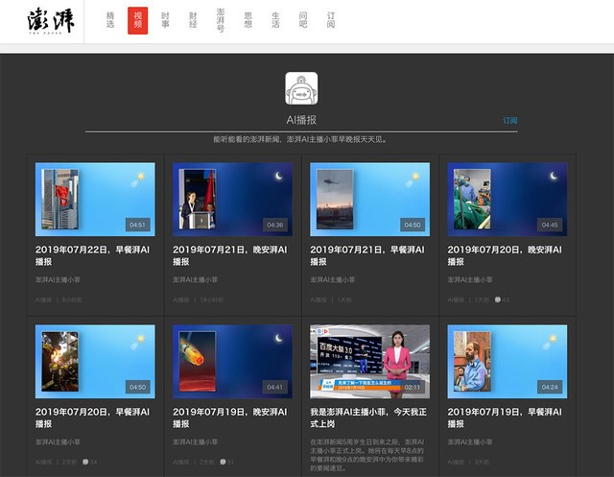Open the 生活 navigation tab
This screenshot has height=477, width=614.
[x=275, y=20]
